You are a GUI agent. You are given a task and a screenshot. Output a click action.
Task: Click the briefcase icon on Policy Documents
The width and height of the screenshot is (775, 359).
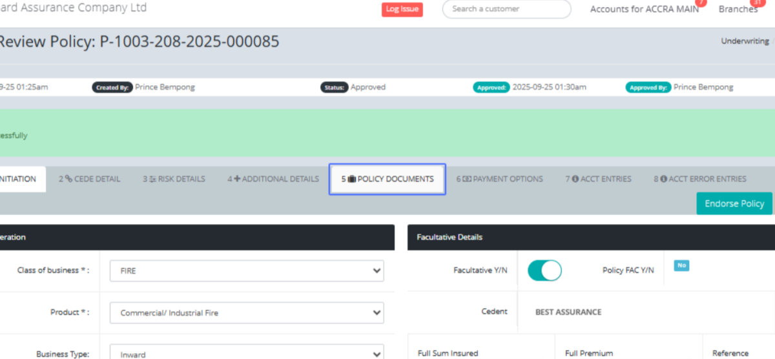click(352, 179)
